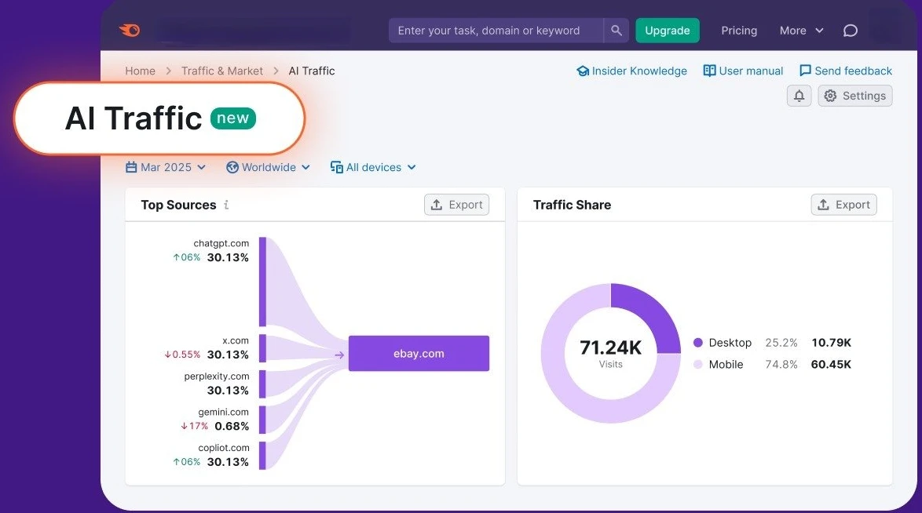
Task: Open the Traffic & Market breadcrumb
Action: click(x=221, y=71)
